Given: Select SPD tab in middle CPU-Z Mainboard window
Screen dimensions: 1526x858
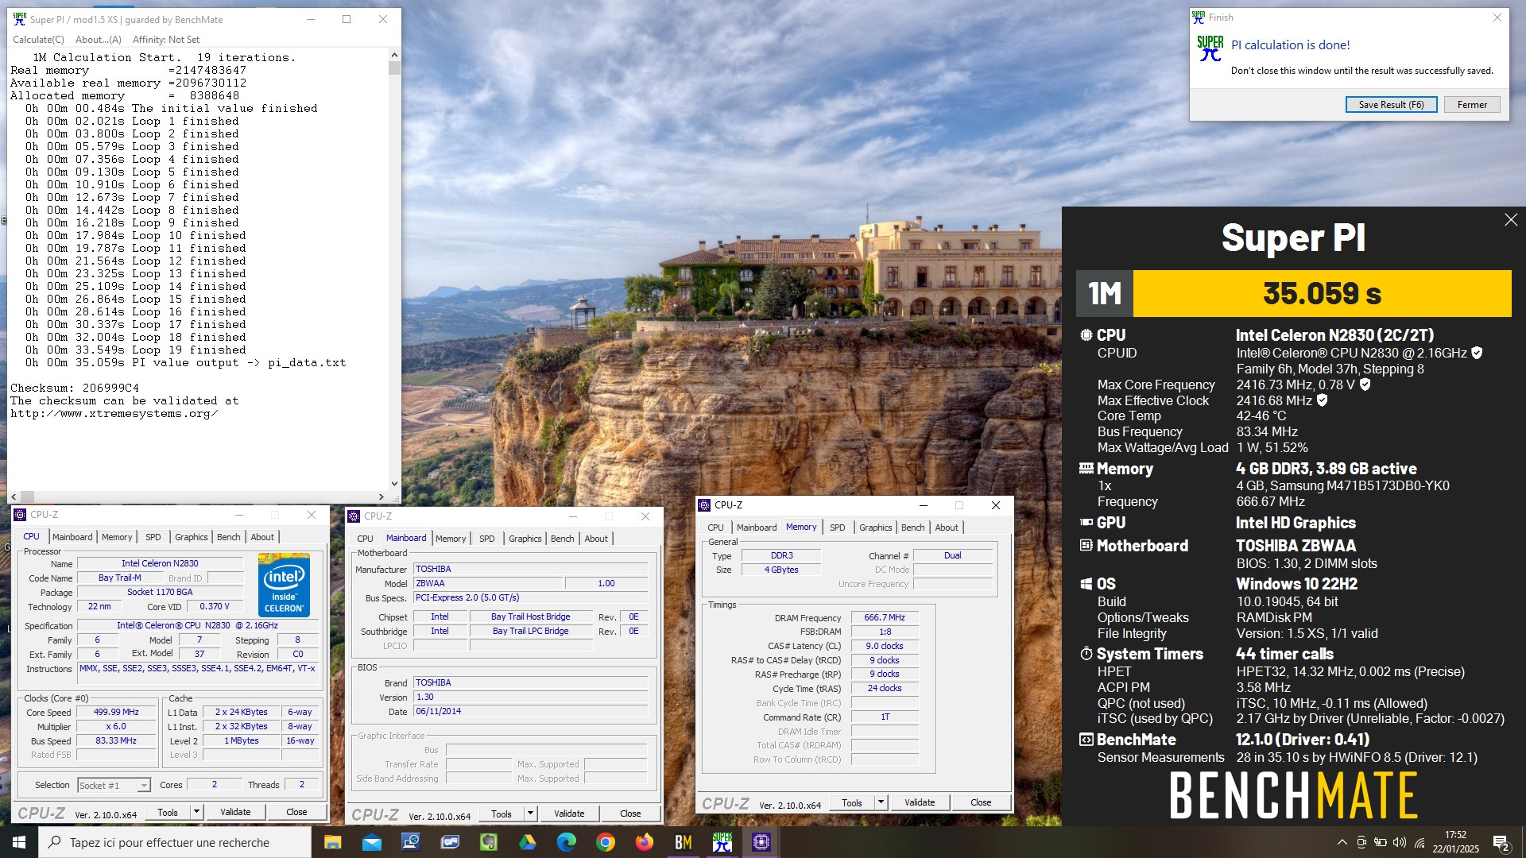Looking at the screenshot, I should [x=486, y=539].
